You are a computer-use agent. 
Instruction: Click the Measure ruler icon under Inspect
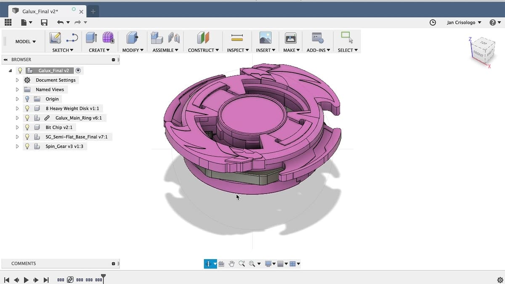pos(237,38)
